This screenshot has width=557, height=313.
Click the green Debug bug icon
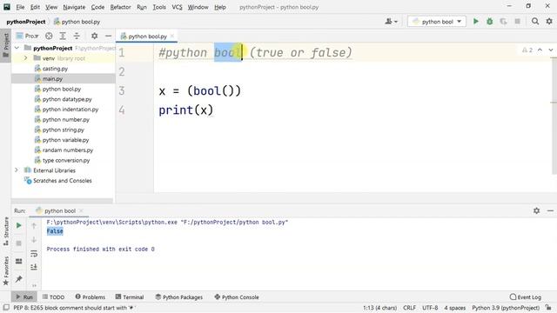[489, 21]
